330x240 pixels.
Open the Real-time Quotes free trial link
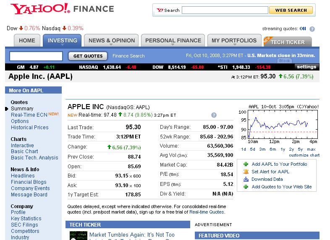click(x=207, y=212)
